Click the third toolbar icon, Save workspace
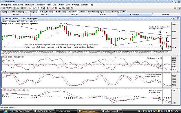This screenshot has width=181, height=113. 10,8
